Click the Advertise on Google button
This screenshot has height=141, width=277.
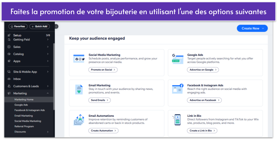[203, 70]
